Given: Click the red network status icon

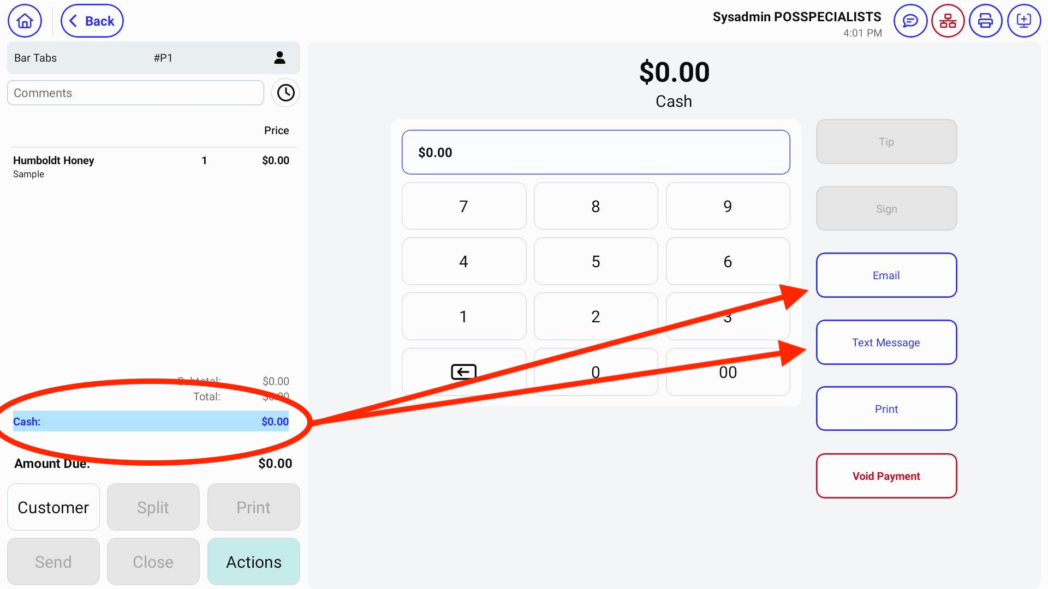Looking at the screenshot, I should click(948, 21).
